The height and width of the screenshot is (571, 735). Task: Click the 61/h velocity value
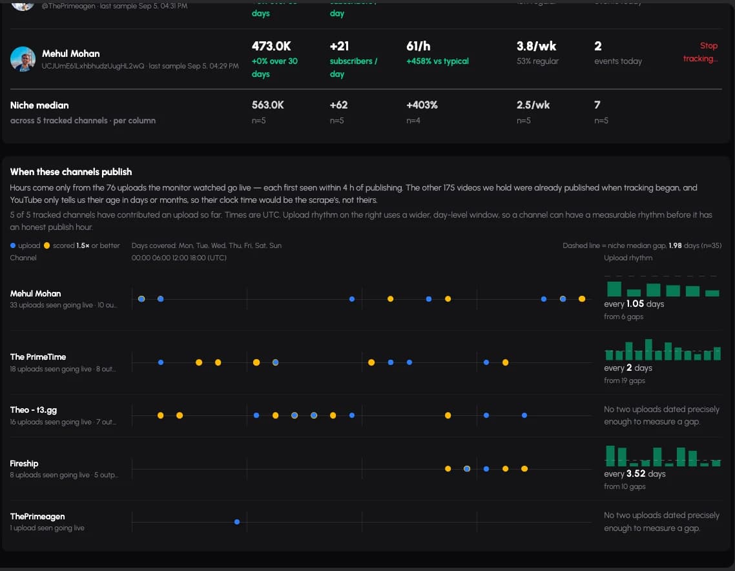[x=418, y=46]
